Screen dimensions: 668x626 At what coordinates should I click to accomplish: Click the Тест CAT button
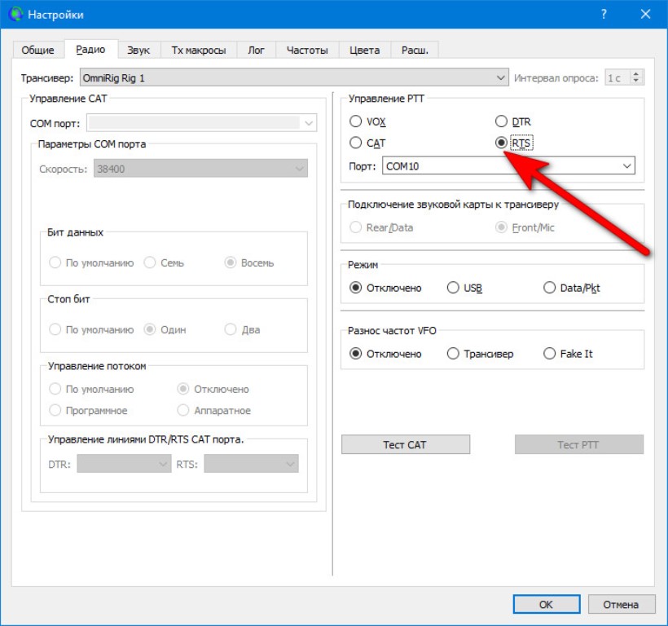tap(405, 444)
